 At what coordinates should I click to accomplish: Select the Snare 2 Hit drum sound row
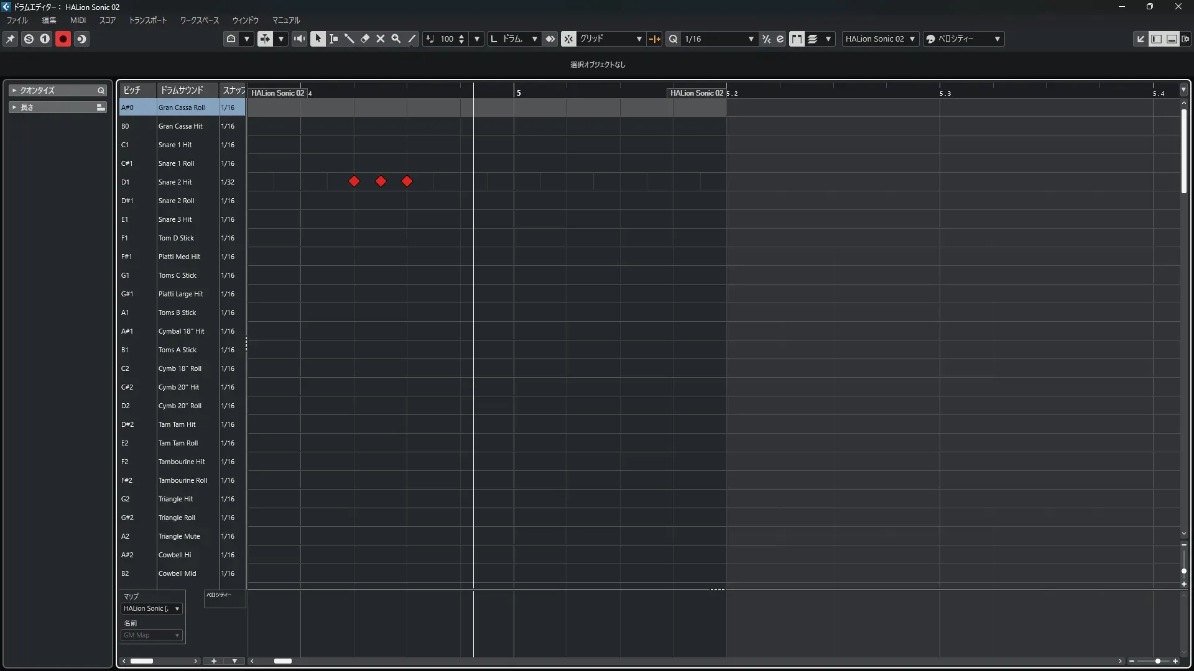click(175, 182)
